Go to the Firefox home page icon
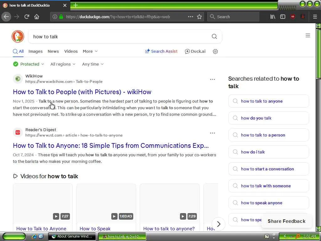 (x=37, y=17)
